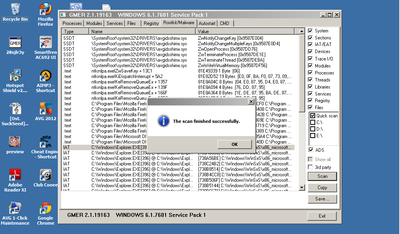Screen dimensions: 400x234
Task: Click the Scan button
Action: (x=322, y=176)
